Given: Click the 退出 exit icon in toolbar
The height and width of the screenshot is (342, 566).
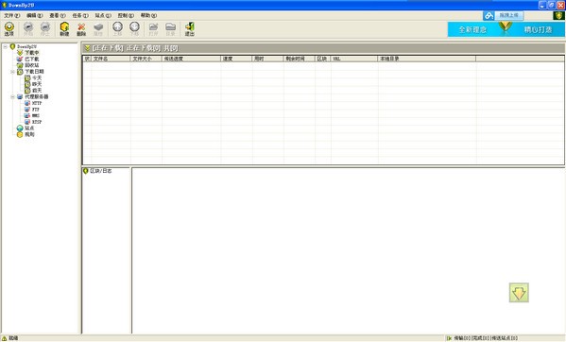Looking at the screenshot, I should pos(190,29).
